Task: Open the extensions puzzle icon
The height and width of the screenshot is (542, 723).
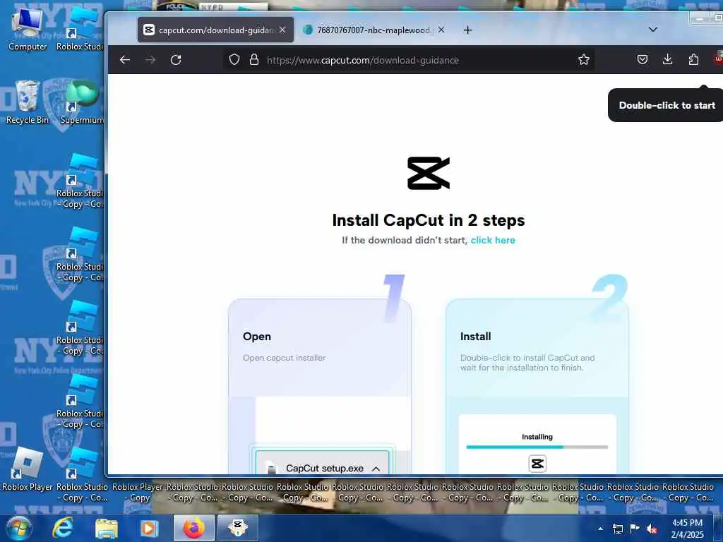Action: click(693, 59)
